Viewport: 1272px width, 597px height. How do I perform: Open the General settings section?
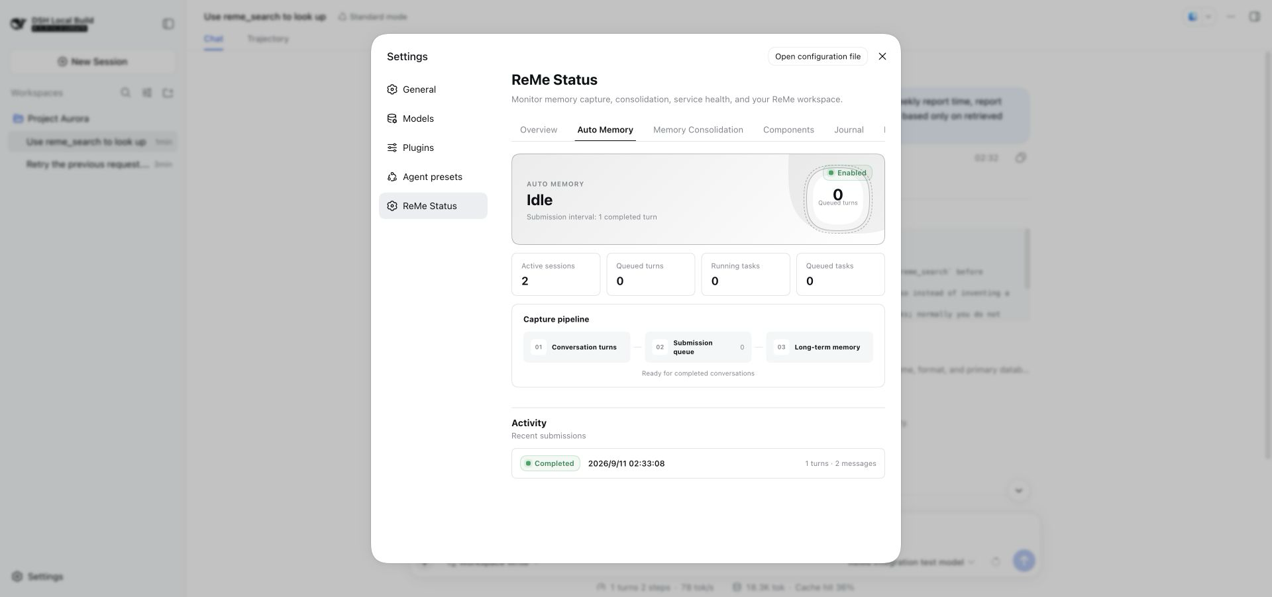[x=433, y=89]
